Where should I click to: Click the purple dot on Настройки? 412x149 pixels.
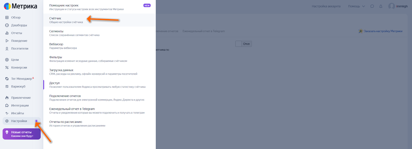pos(36,121)
